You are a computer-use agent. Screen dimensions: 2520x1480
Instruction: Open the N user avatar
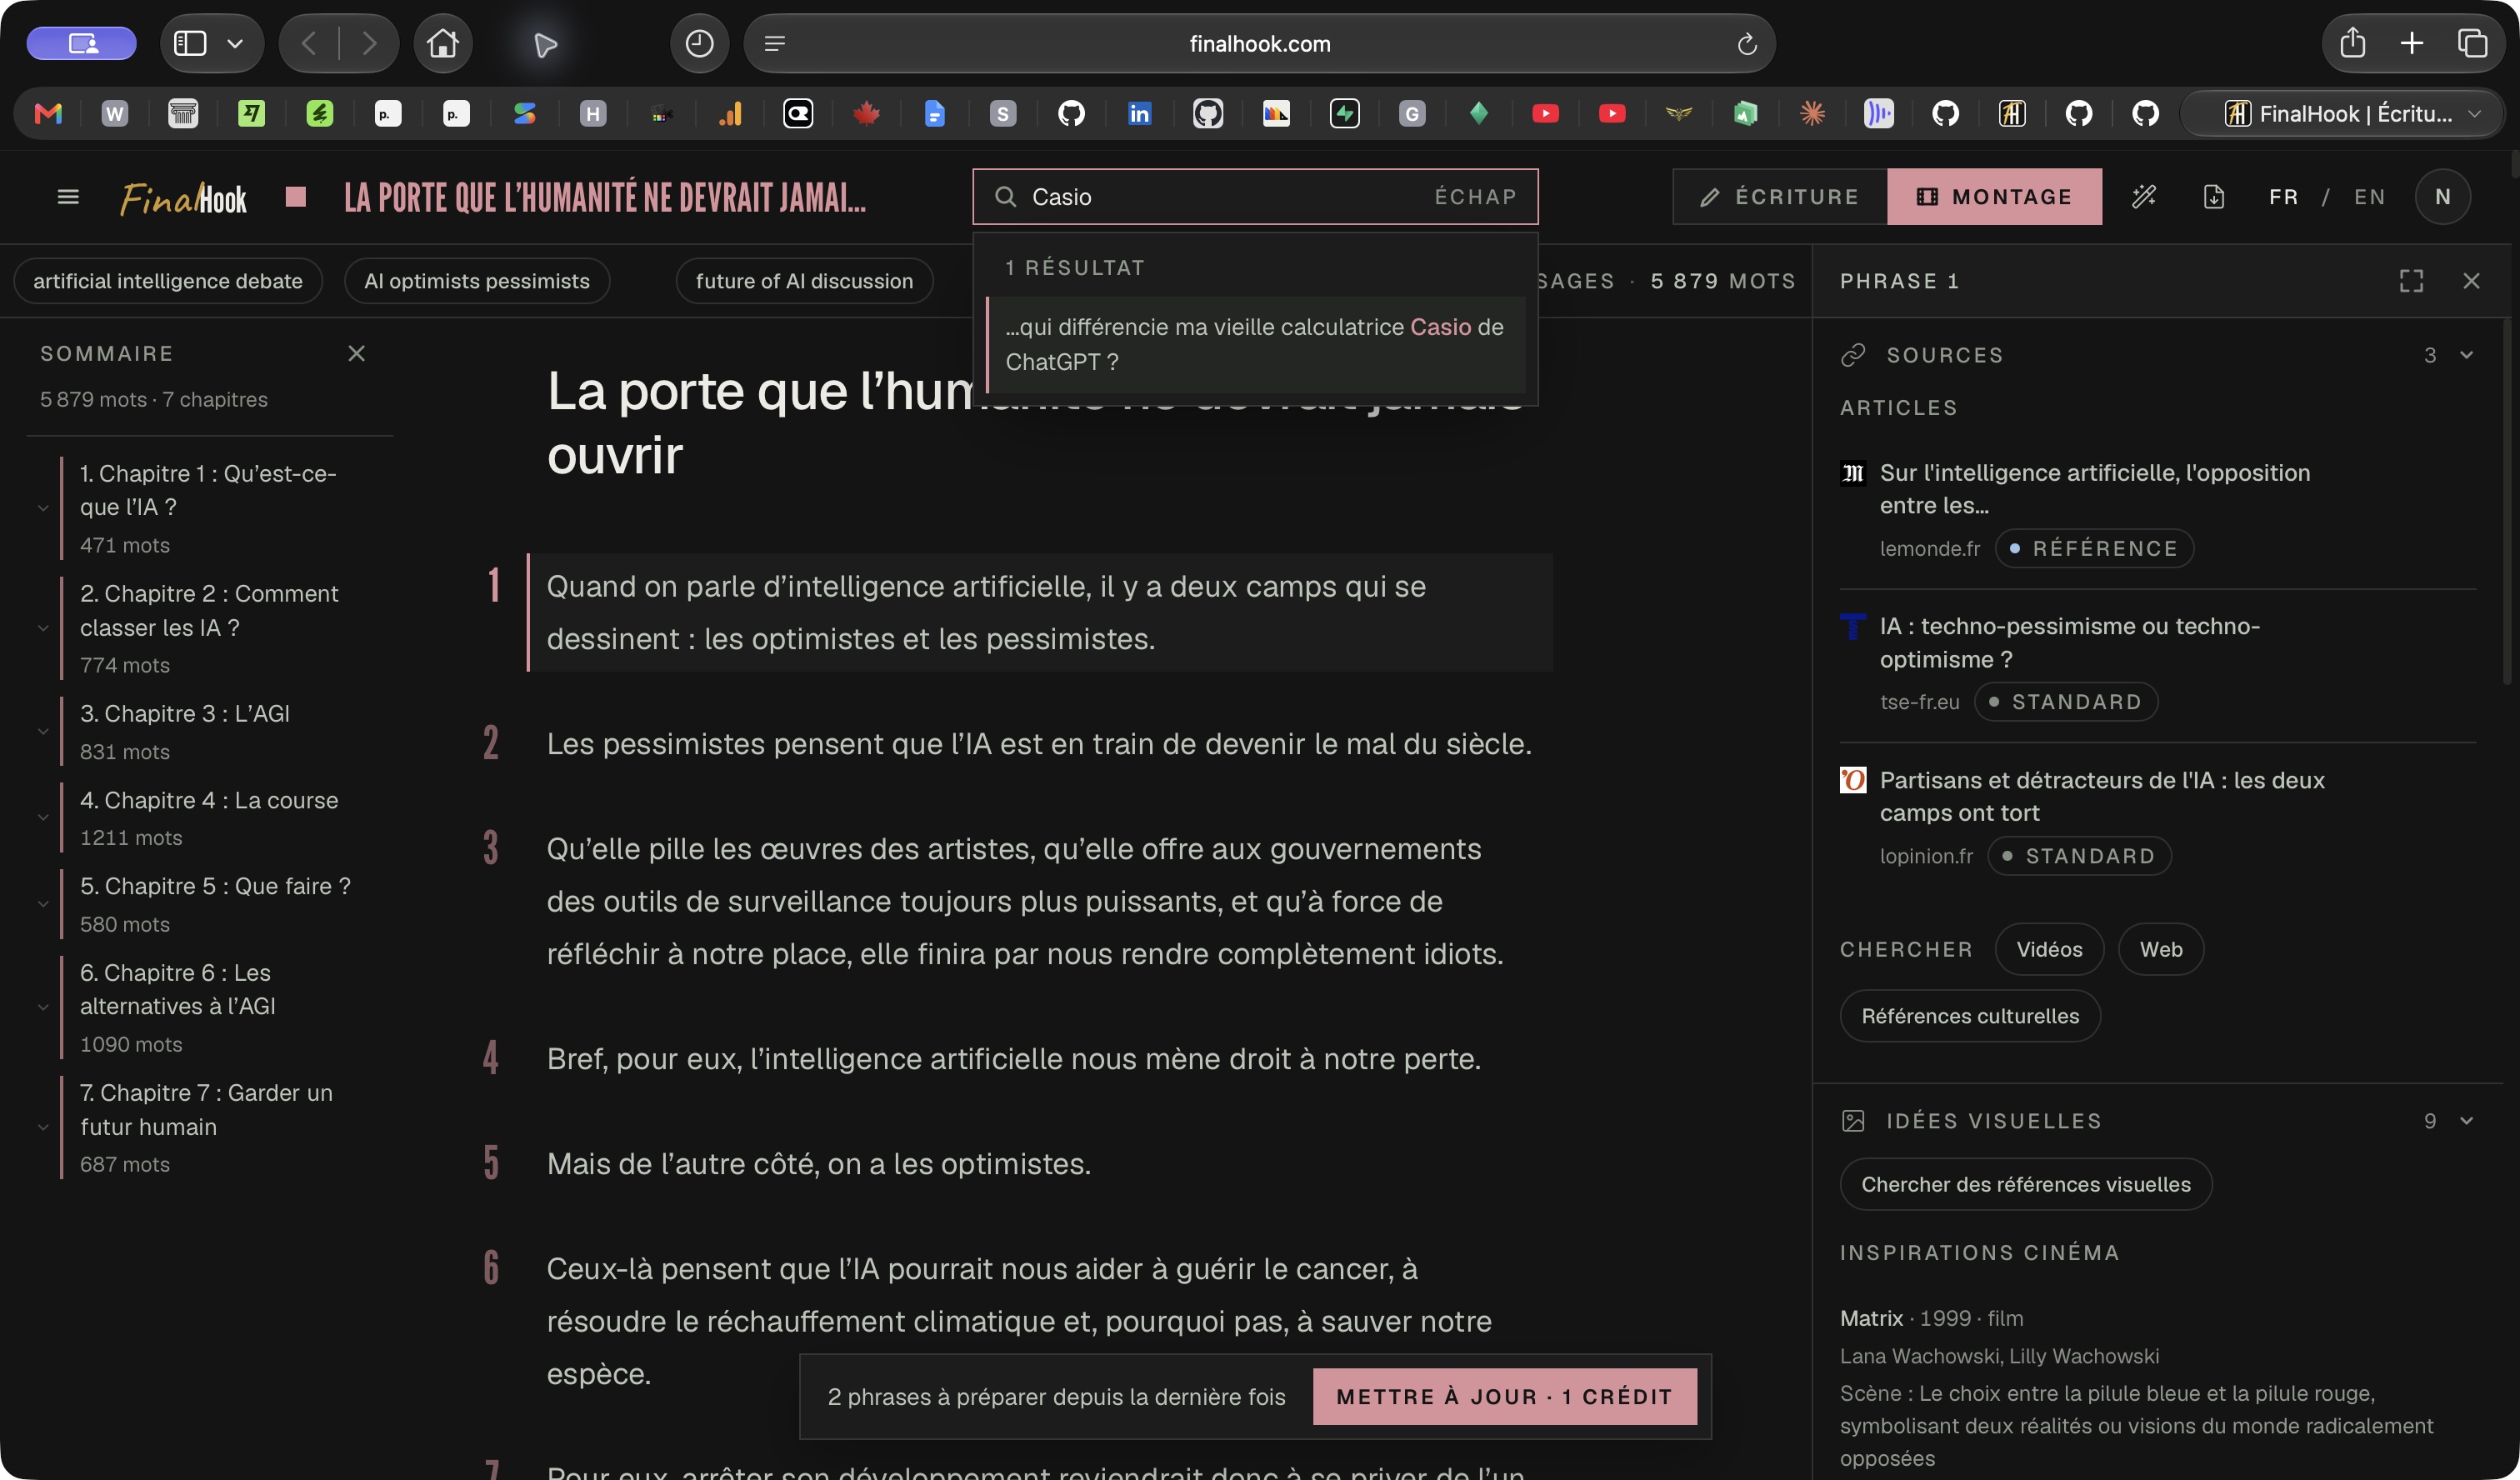(2442, 197)
